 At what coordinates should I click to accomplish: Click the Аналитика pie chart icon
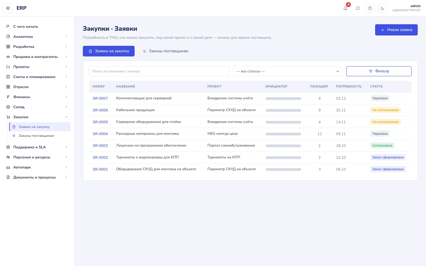click(8, 37)
